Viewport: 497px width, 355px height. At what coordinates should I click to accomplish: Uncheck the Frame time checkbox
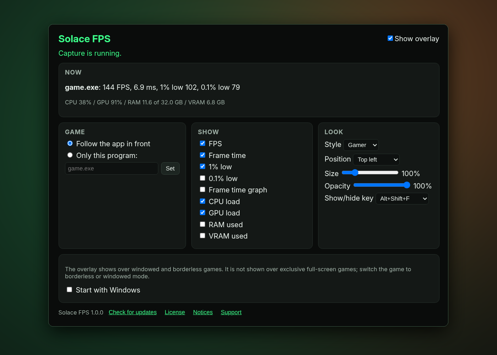[x=202, y=155]
